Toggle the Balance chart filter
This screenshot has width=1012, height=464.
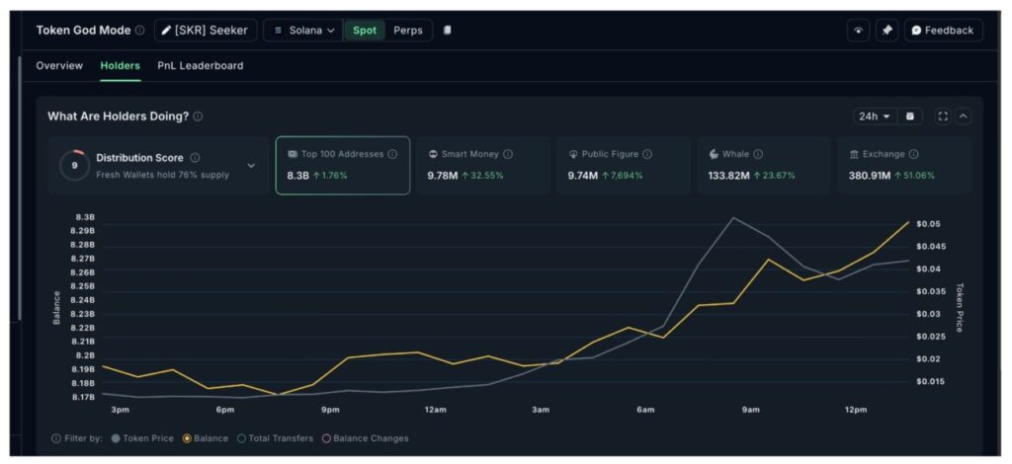[206, 438]
